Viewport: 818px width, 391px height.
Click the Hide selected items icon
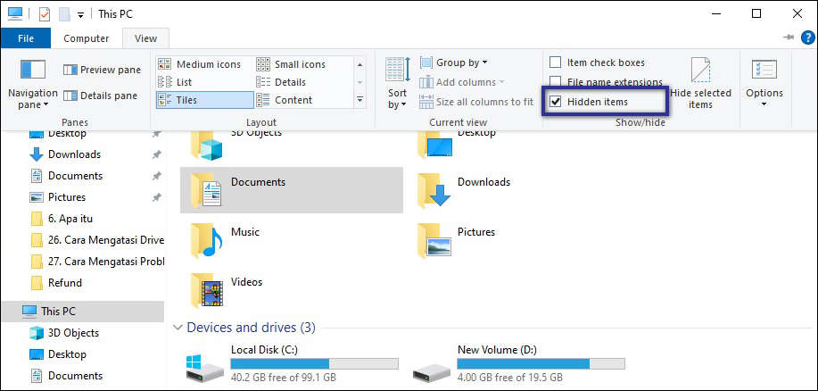coord(700,71)
